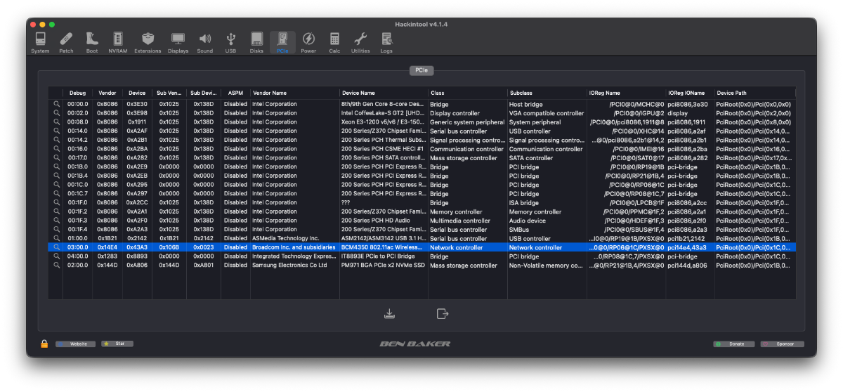This screenshot has height=392, width=843.
Task: Click magnifier icon for row 00:02.0
Action: click(56, 113)
